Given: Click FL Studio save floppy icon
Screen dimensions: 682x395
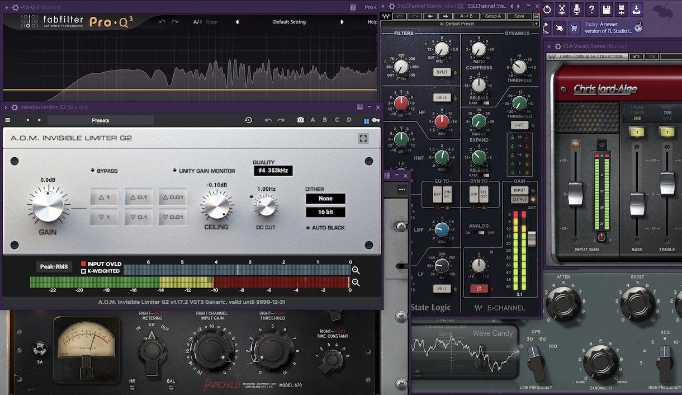Looking at the screenshot, I should (607, 10).
